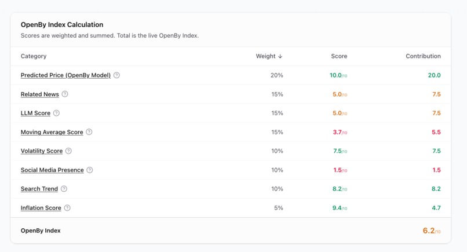
Task: Click the Contribution column header
Action: click(423, 56)
